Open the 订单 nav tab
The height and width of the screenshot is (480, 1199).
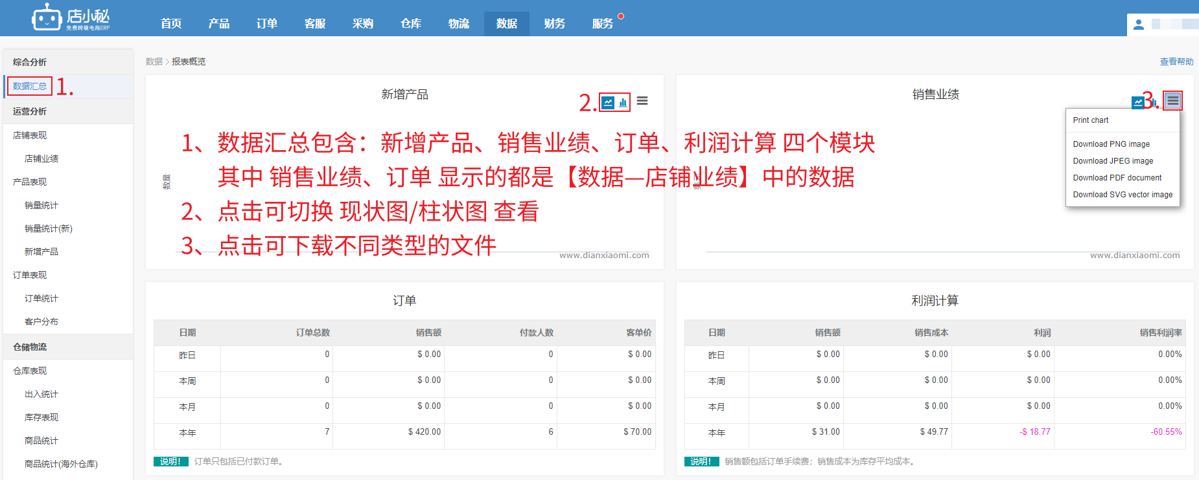click(267, 23)
